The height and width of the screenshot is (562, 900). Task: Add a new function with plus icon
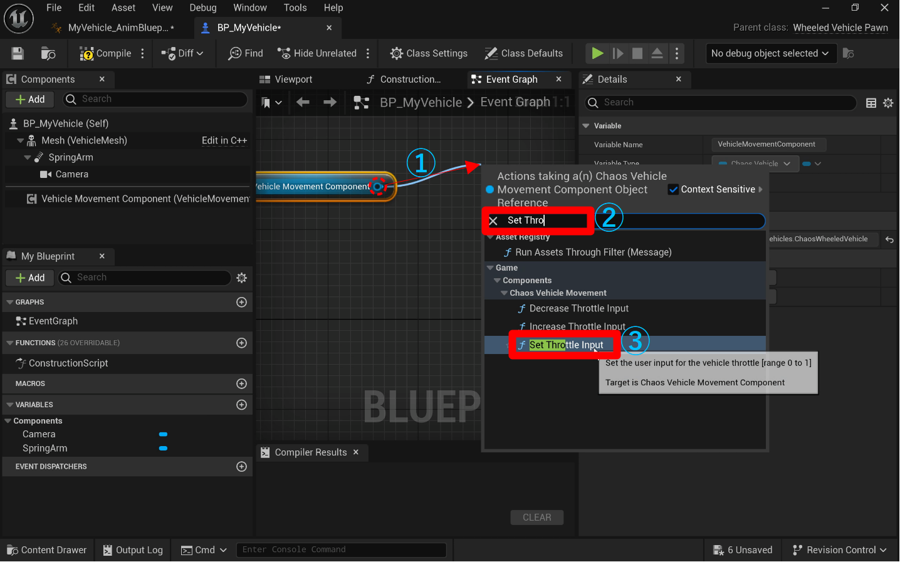(x=241, y=343)
